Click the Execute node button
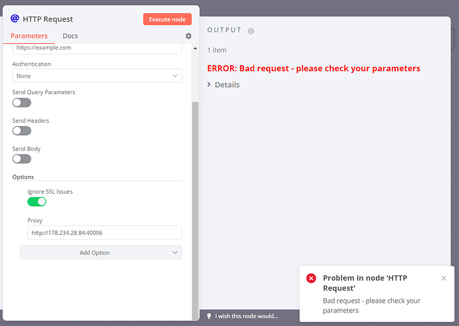 coord(168,19)
